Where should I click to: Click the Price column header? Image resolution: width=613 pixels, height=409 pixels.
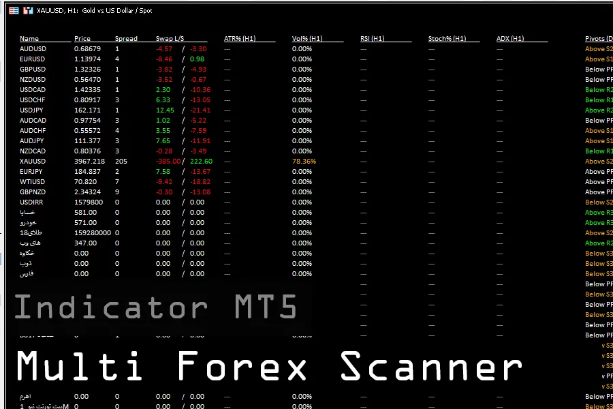tap(82, 38)
